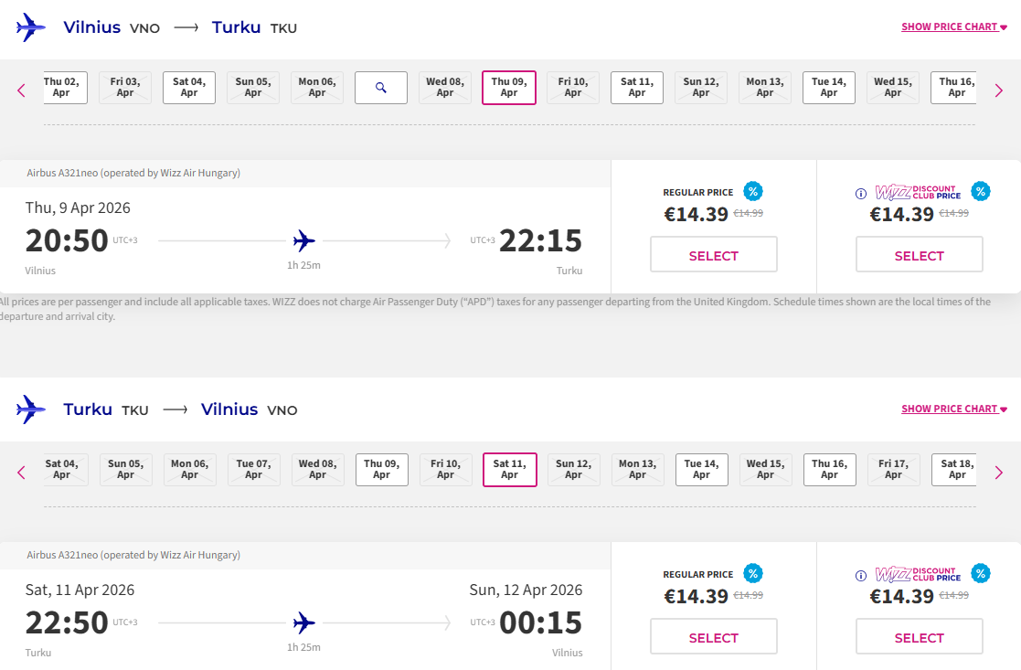Viewport: 1021px width, 670px height.
Task: Go to previous dates for Turku–Vilnius flight
Action: [x=22, y=472]
